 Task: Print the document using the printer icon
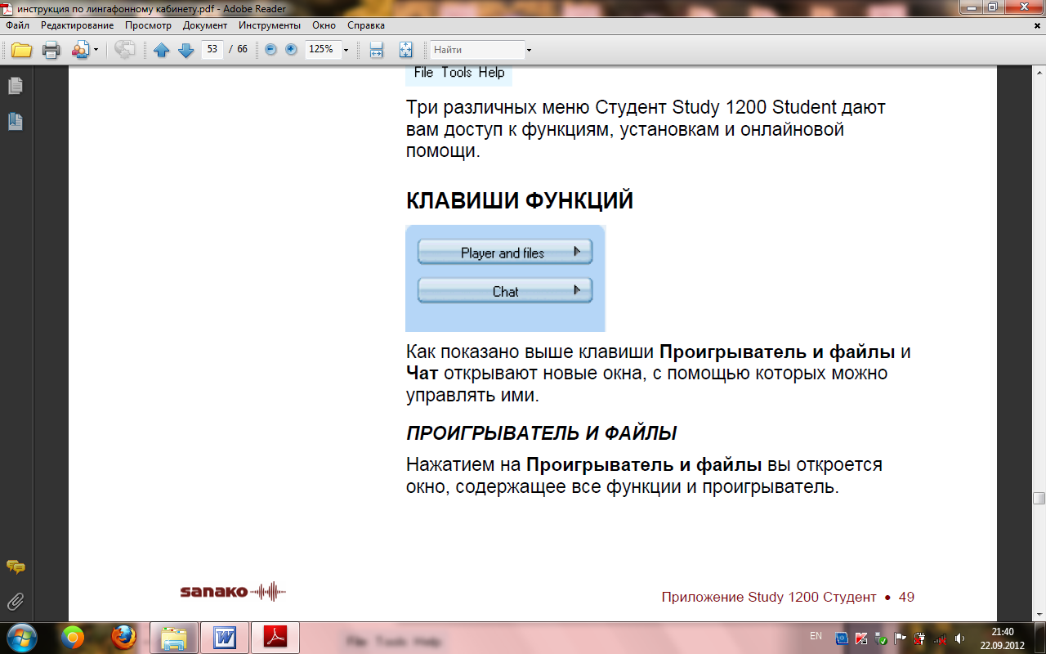point(51,51)
